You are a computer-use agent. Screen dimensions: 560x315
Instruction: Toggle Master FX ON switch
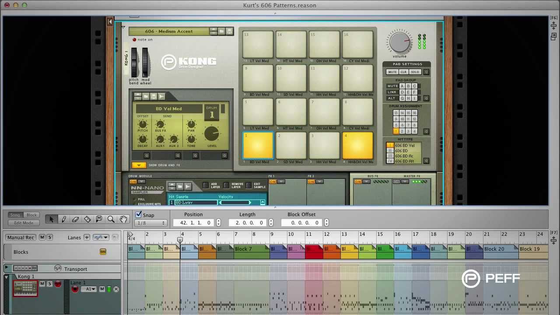397,182
